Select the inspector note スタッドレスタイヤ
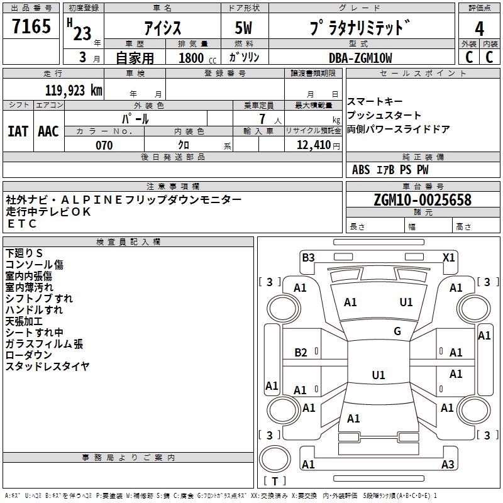Screen dimensions: 503x503 pyautogui.click(x=48, y=366)
